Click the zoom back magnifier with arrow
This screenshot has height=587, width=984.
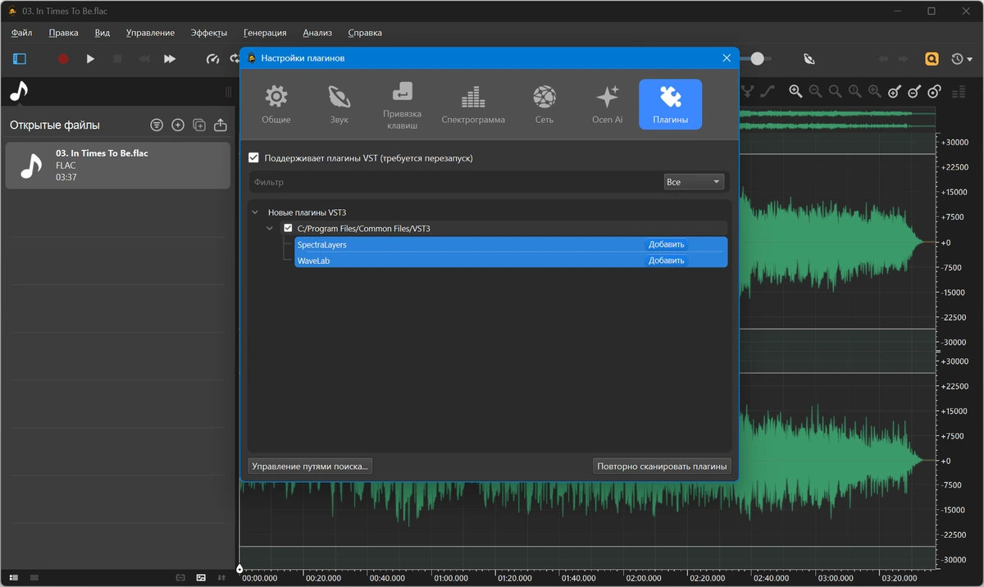tap(875, 91)
